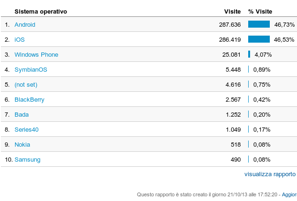Click the Android percentage bar
Screen dimensions: 297x201
click(x=259, y=24)
